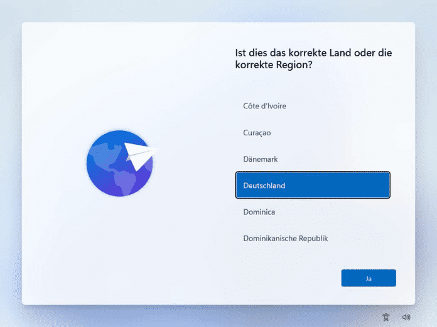The height and width of the screenshot is (327, 437).
Task: Select Côte d'Ivoire from the list
Action: pos(264,106)
